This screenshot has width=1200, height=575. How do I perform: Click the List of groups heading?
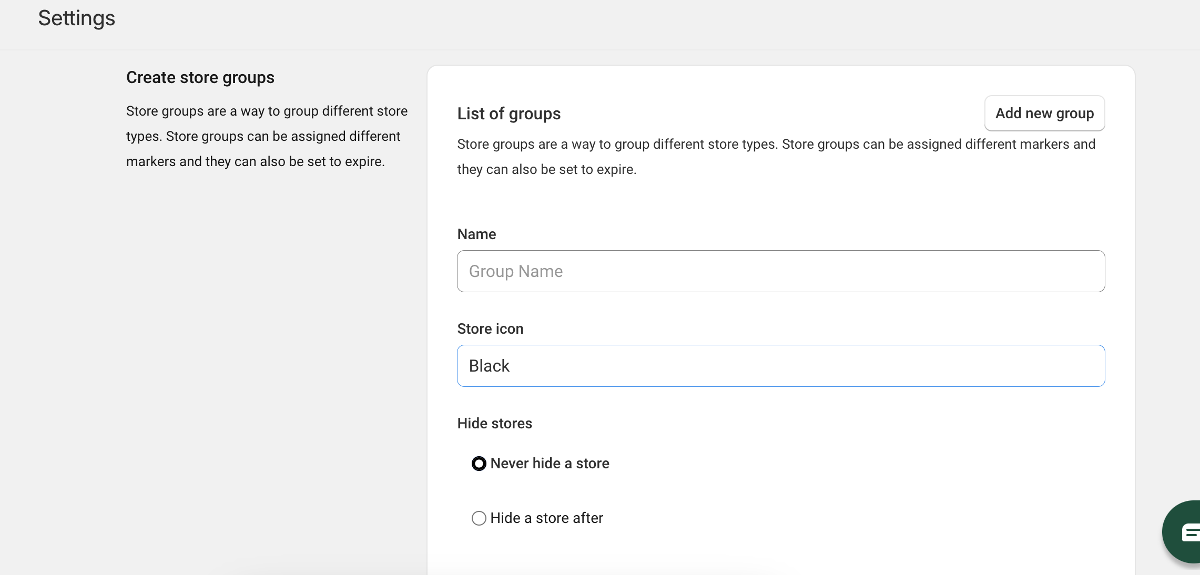click(509, 114)
